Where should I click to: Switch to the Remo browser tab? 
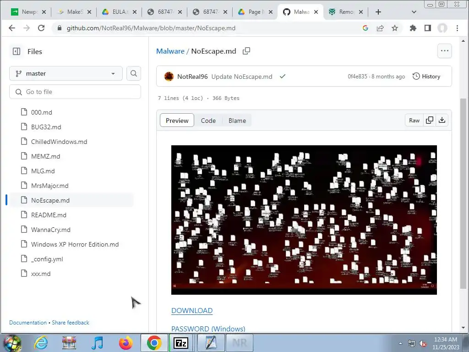345,12
